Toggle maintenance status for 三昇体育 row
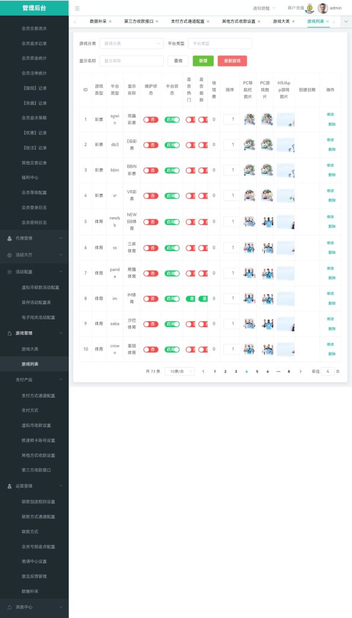 (151, 248)
